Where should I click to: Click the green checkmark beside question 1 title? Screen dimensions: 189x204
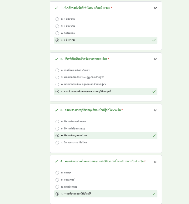[56, 8]
